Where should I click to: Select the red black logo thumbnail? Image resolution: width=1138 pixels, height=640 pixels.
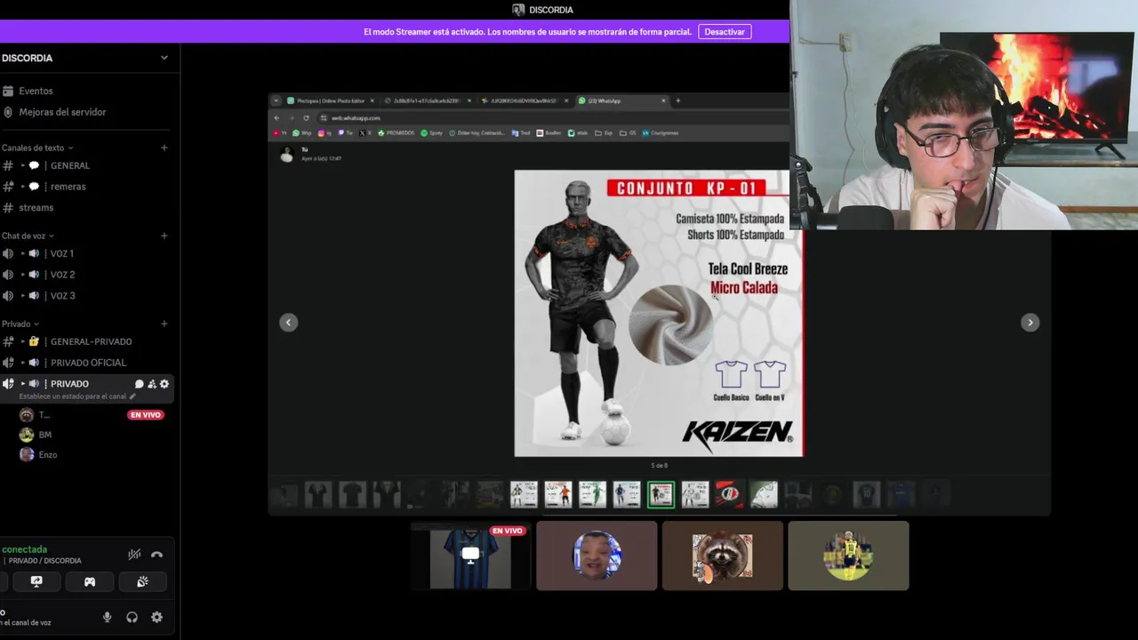(x=729, y=494)
